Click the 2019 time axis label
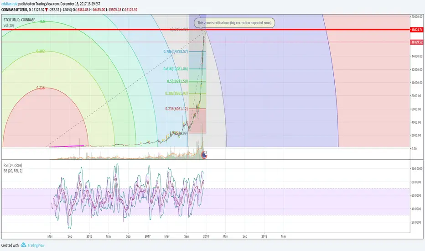Image resolution: width=425 pixels, height=251 pixels. [x=264, y=236]
